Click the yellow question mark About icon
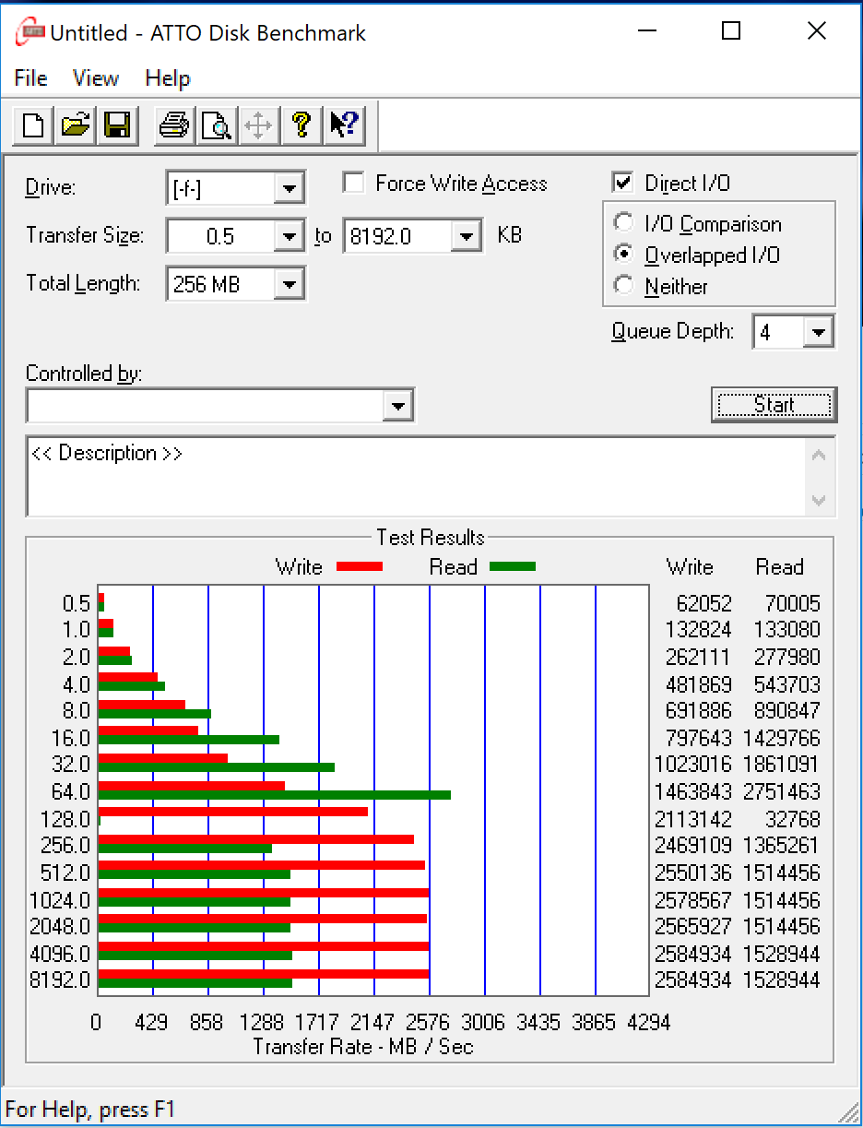The height and width of the screenshot is (1128, 863). [301, 125]
